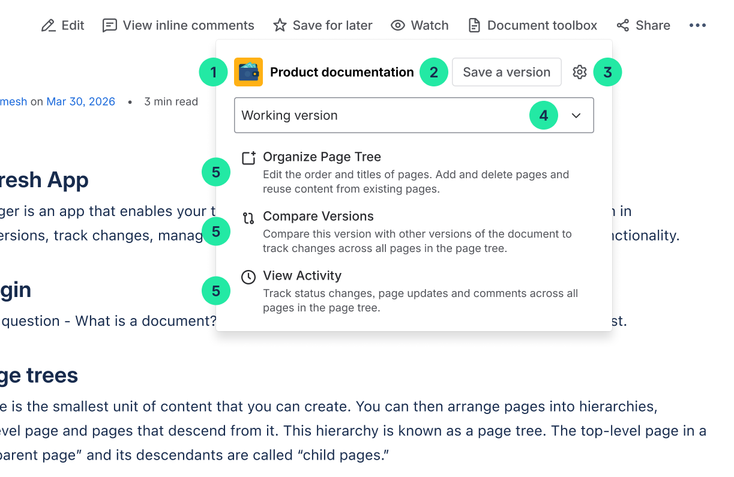Screen dimensions: 734x477
Task: Select Organize Page Tree option
Action: point(322,157)
